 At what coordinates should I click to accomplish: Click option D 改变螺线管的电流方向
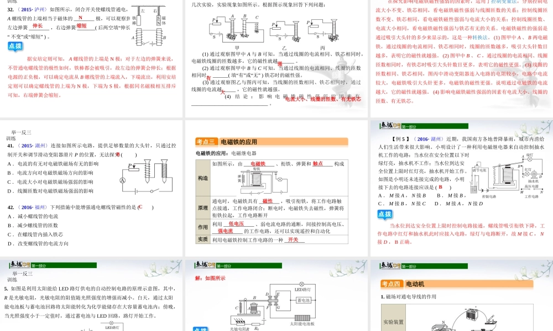(38, 243)
